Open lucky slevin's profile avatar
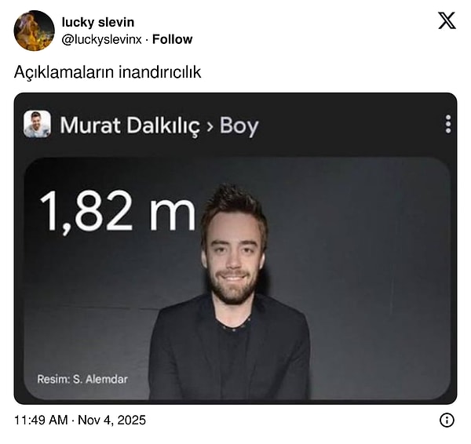Screen dimensions: 471x444 35,31
